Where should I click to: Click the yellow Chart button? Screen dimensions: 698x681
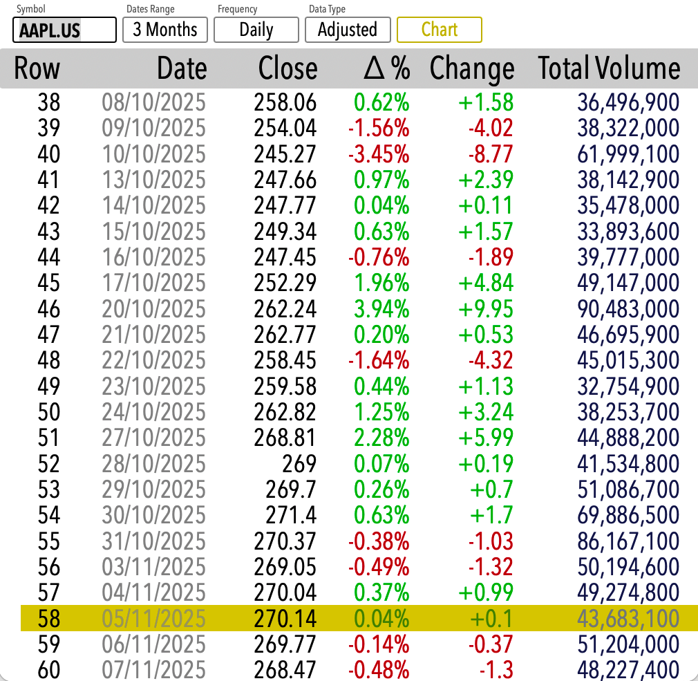pyautogui.click(x=439, y=30)
